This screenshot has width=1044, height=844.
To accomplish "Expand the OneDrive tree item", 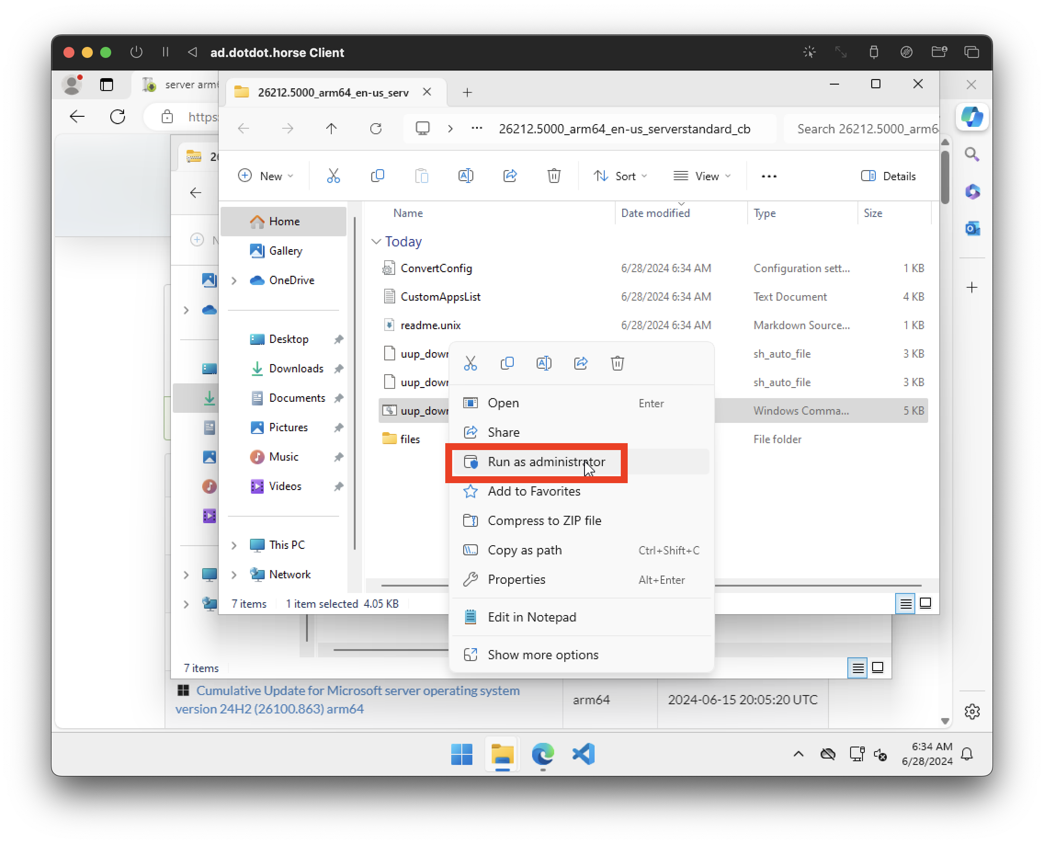I will pyautogui.click(x=235, y=279).
